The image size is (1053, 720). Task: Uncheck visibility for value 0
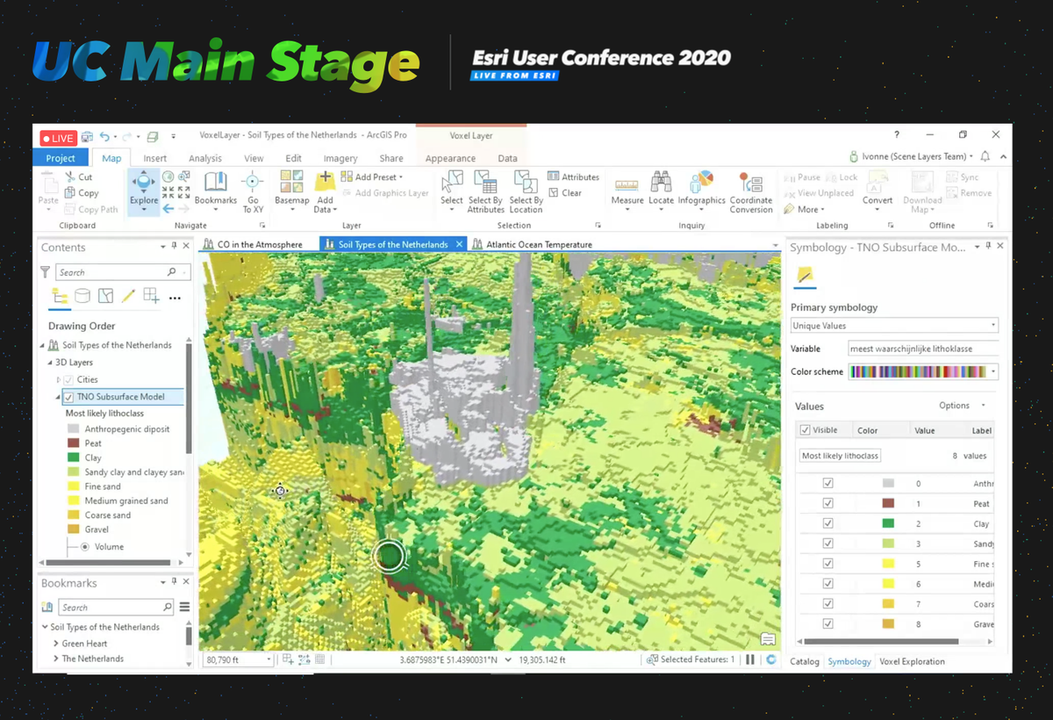(827, 484)
